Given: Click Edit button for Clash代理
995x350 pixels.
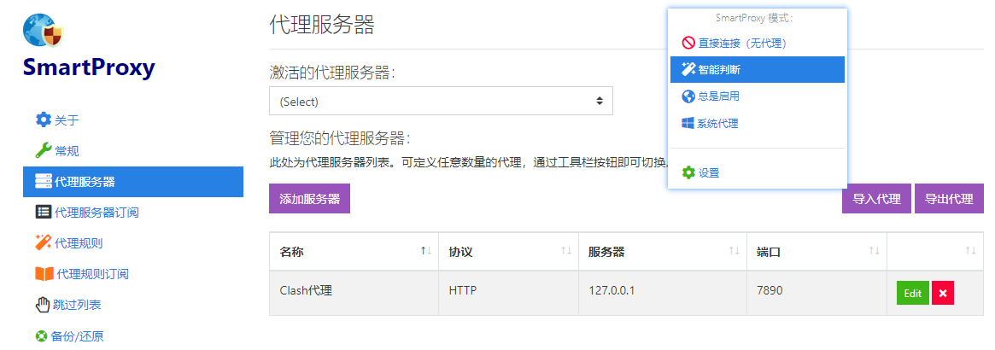Looking at the screenshot, I should click(x=912, y=293).
